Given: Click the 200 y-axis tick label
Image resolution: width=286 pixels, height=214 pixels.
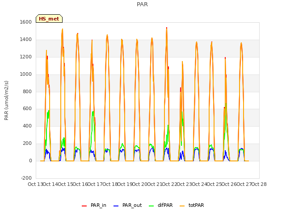Looking at the screenshot, I should tap(27, 144).
